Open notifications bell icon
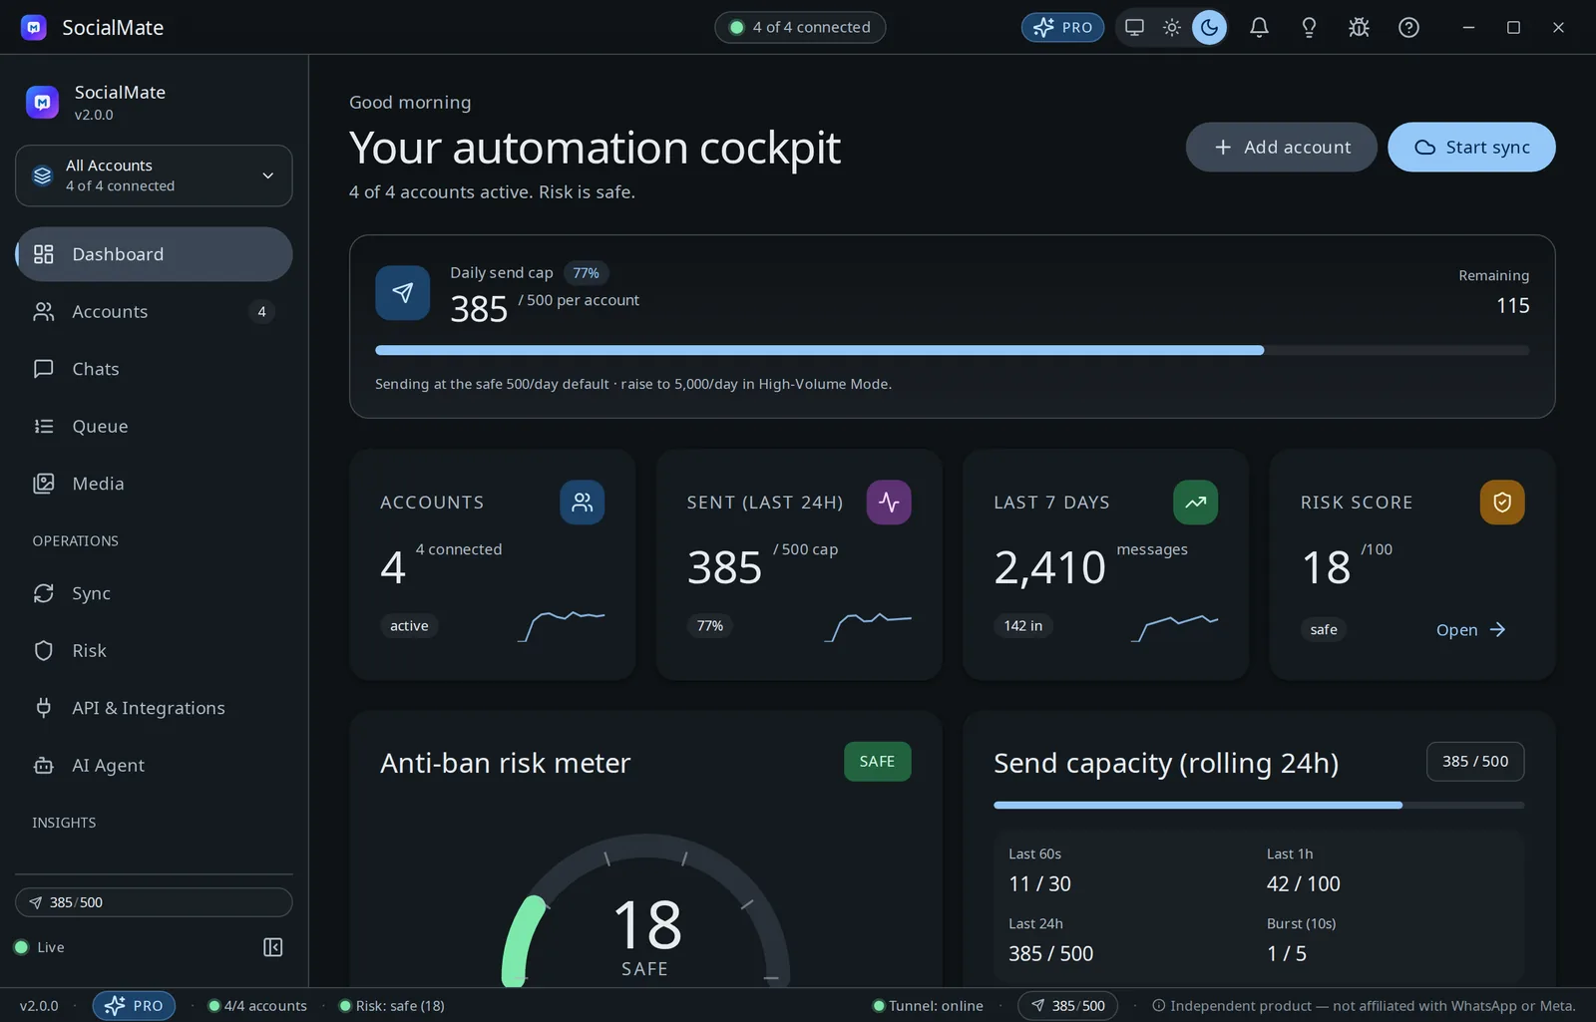Image resolution: width=1596 pixels, height=1022 pixels. (1259, 27)
